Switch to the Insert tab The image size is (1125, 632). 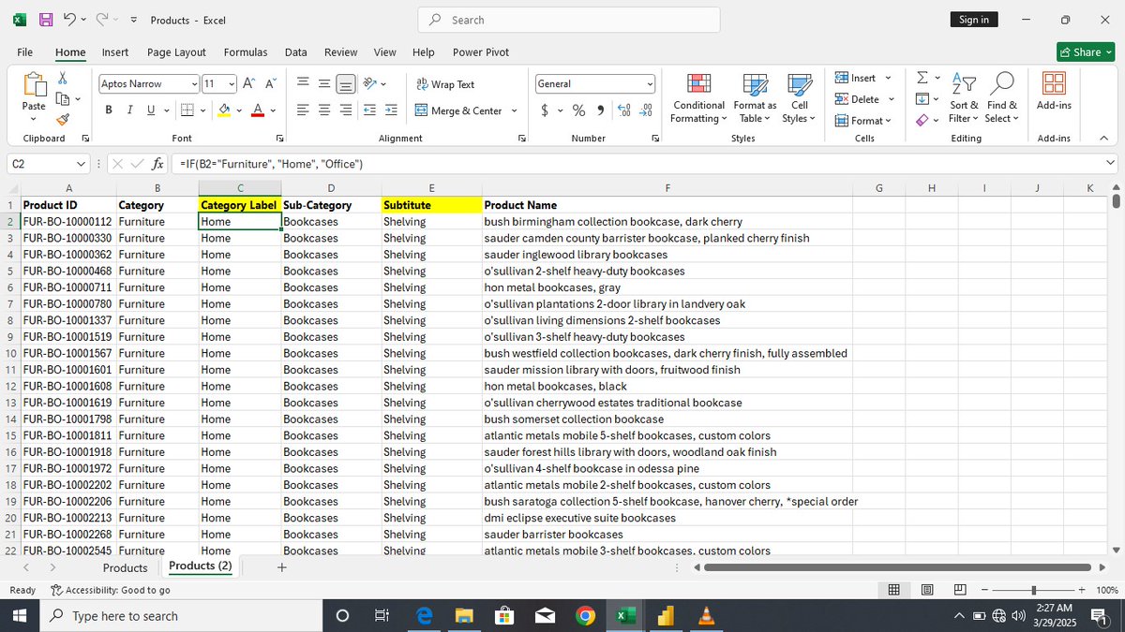coord(115,52)
